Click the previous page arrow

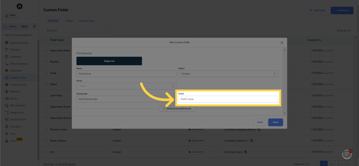[x=317, y=164]
